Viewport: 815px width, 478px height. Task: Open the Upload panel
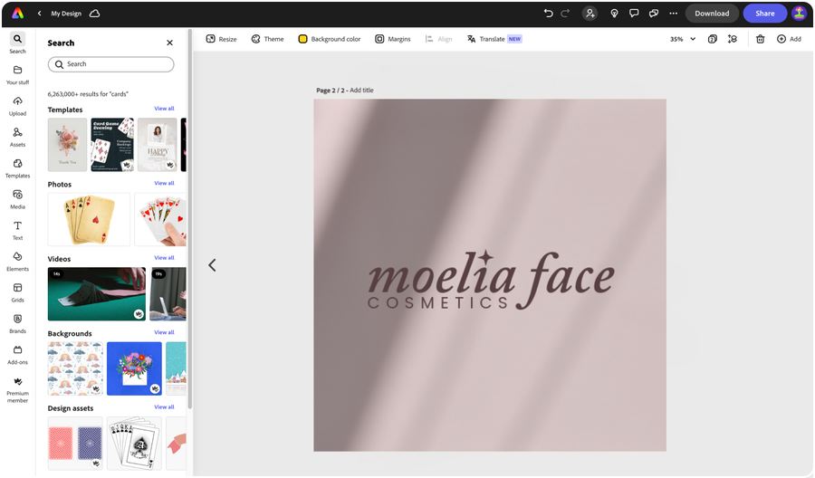[17, 106]
